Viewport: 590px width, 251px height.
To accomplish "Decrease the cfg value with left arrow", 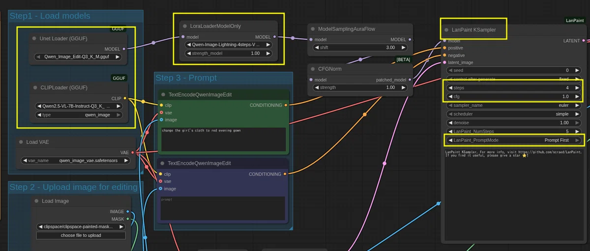I will tap(450, 96).
